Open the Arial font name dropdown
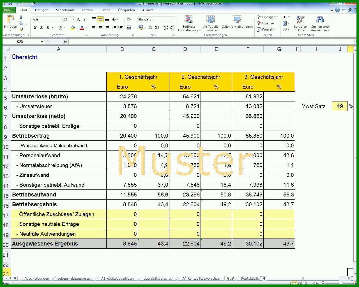This screenshot has width=359, height=287. point(61,19)
